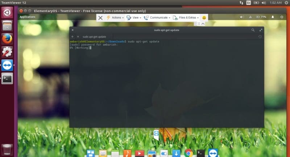Click the 'ambarish@ElementaryOS' prompt text
This screenshot has width=290, height=157.
[87, 42]
